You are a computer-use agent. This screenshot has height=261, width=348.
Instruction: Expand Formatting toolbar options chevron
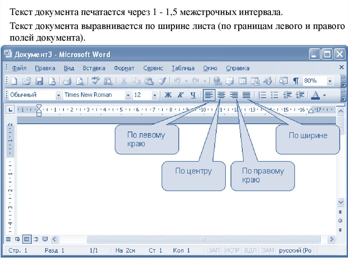343,95
